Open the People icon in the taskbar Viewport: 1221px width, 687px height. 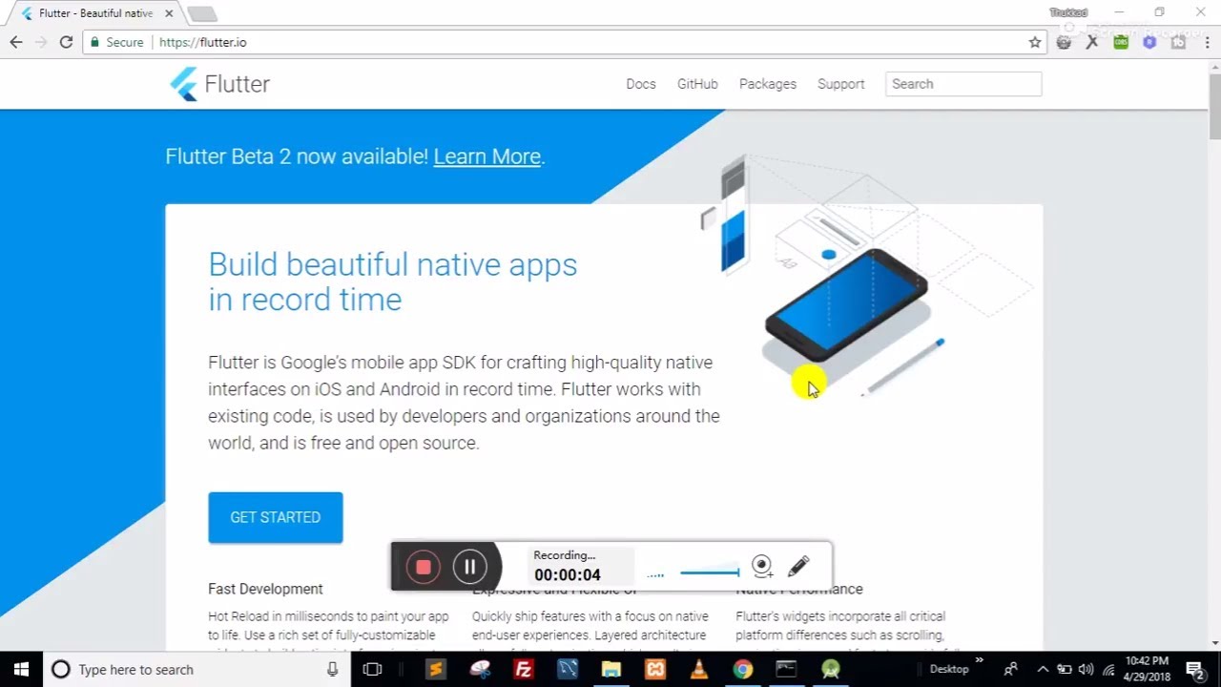[x=1011, y=669]
